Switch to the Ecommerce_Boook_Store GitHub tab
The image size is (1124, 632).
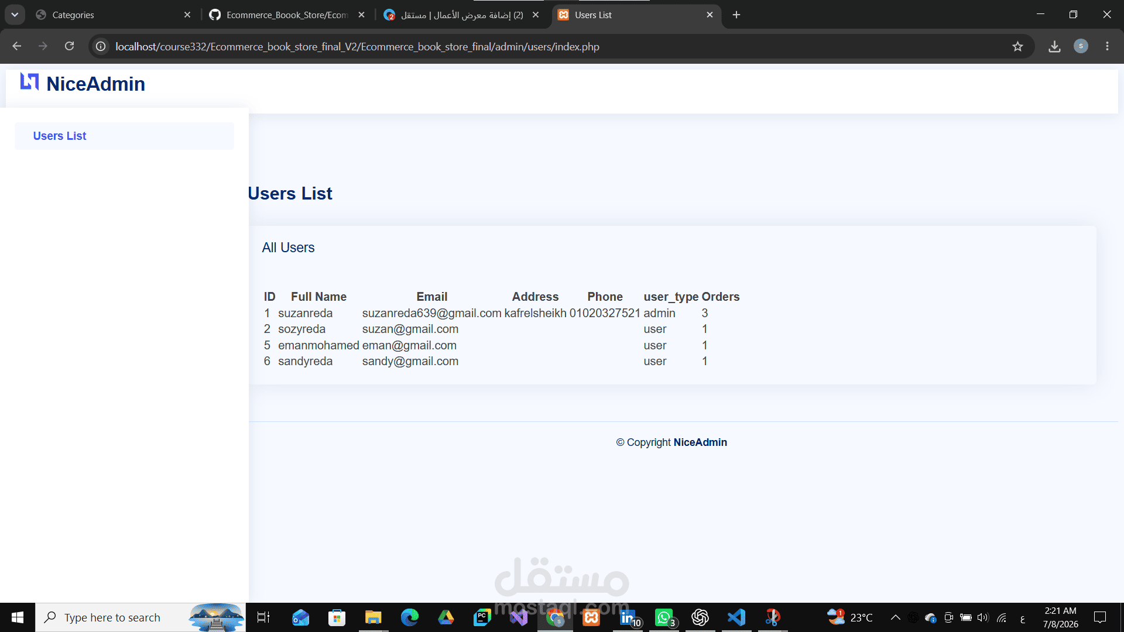[x=287, y=15]
